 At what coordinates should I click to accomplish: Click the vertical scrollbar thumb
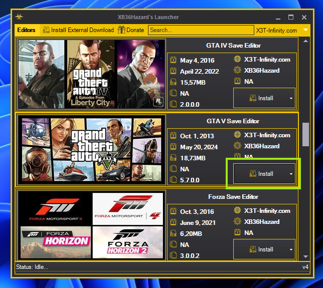[x=306, y=135]
